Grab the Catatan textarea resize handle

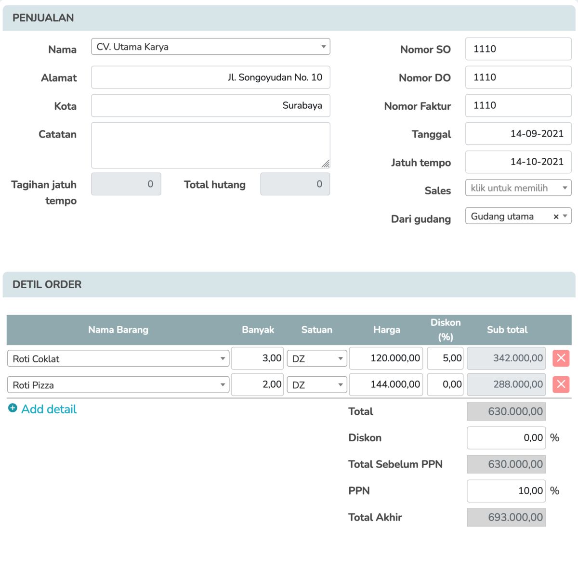point(326,164)
